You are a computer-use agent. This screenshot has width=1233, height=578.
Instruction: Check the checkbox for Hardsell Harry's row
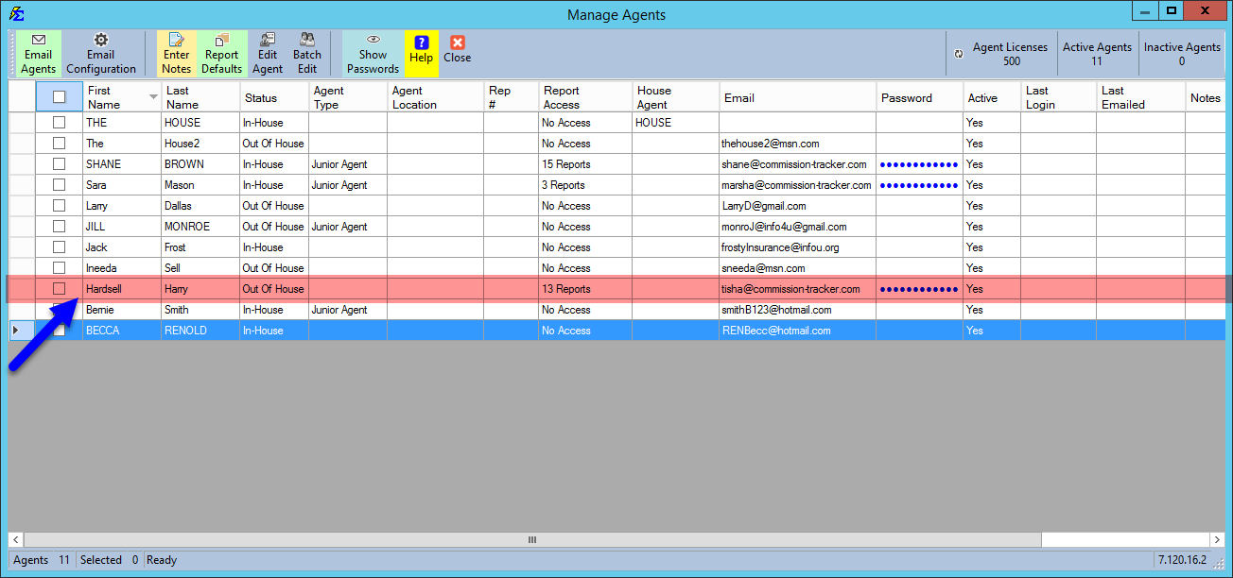tap(59, 288)
